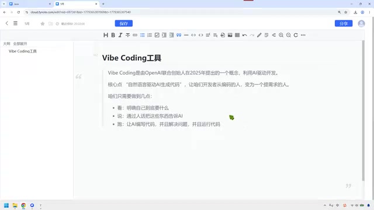The image size is (374, 210).
Task: Click the blue 分享 share button
Action: [344, 23]
